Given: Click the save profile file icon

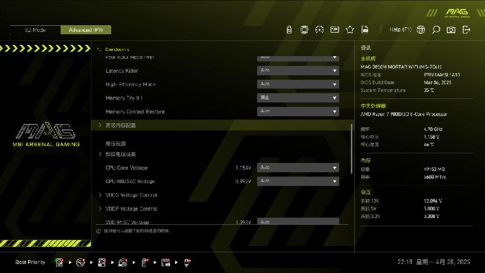Looking at the screenshot, I should coord(365,30).
